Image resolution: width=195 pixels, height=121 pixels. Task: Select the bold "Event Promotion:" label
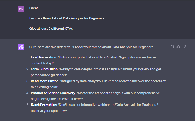44,105
